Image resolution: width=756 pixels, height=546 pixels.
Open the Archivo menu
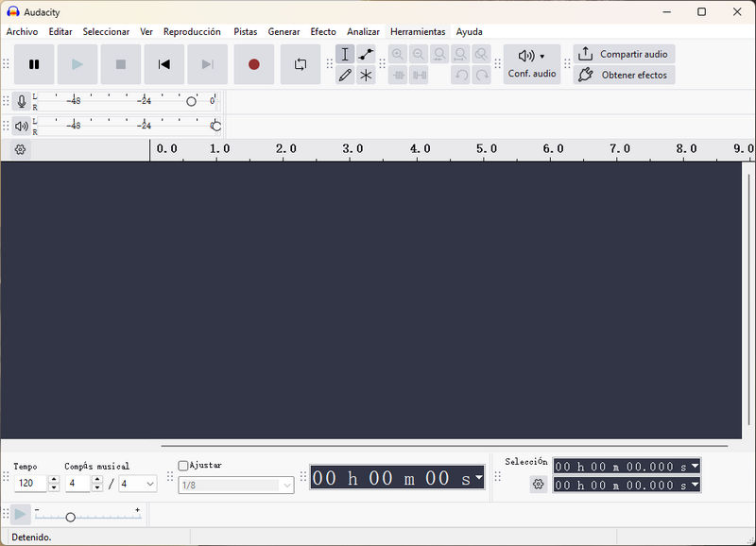[22, 32]
